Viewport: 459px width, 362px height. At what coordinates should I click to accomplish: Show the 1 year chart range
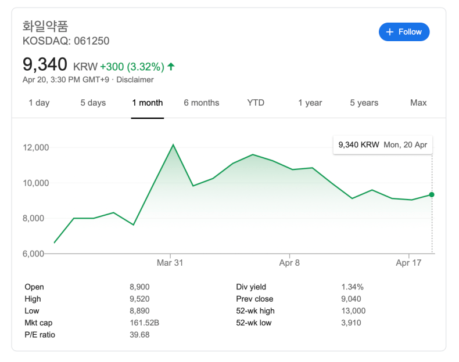pyautogui.click(x=310, y=103)
